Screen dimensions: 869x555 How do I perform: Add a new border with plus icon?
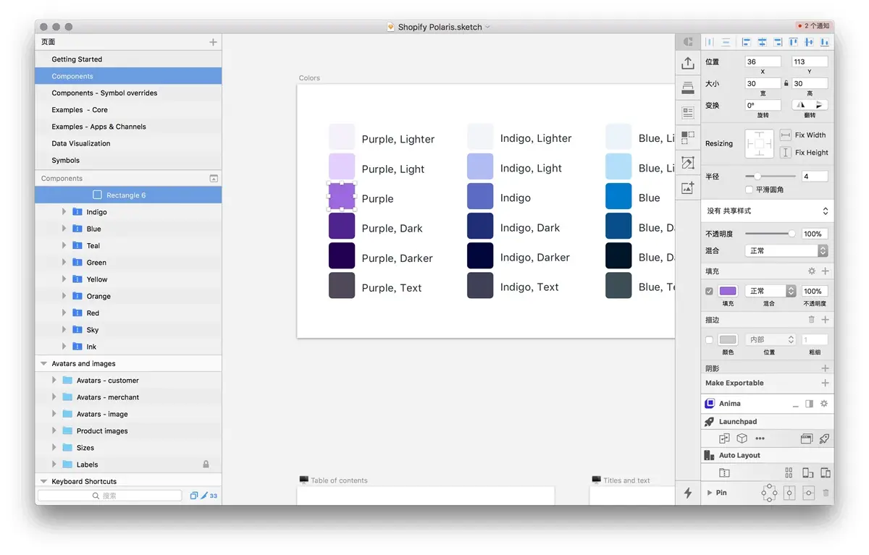point(825,319)
